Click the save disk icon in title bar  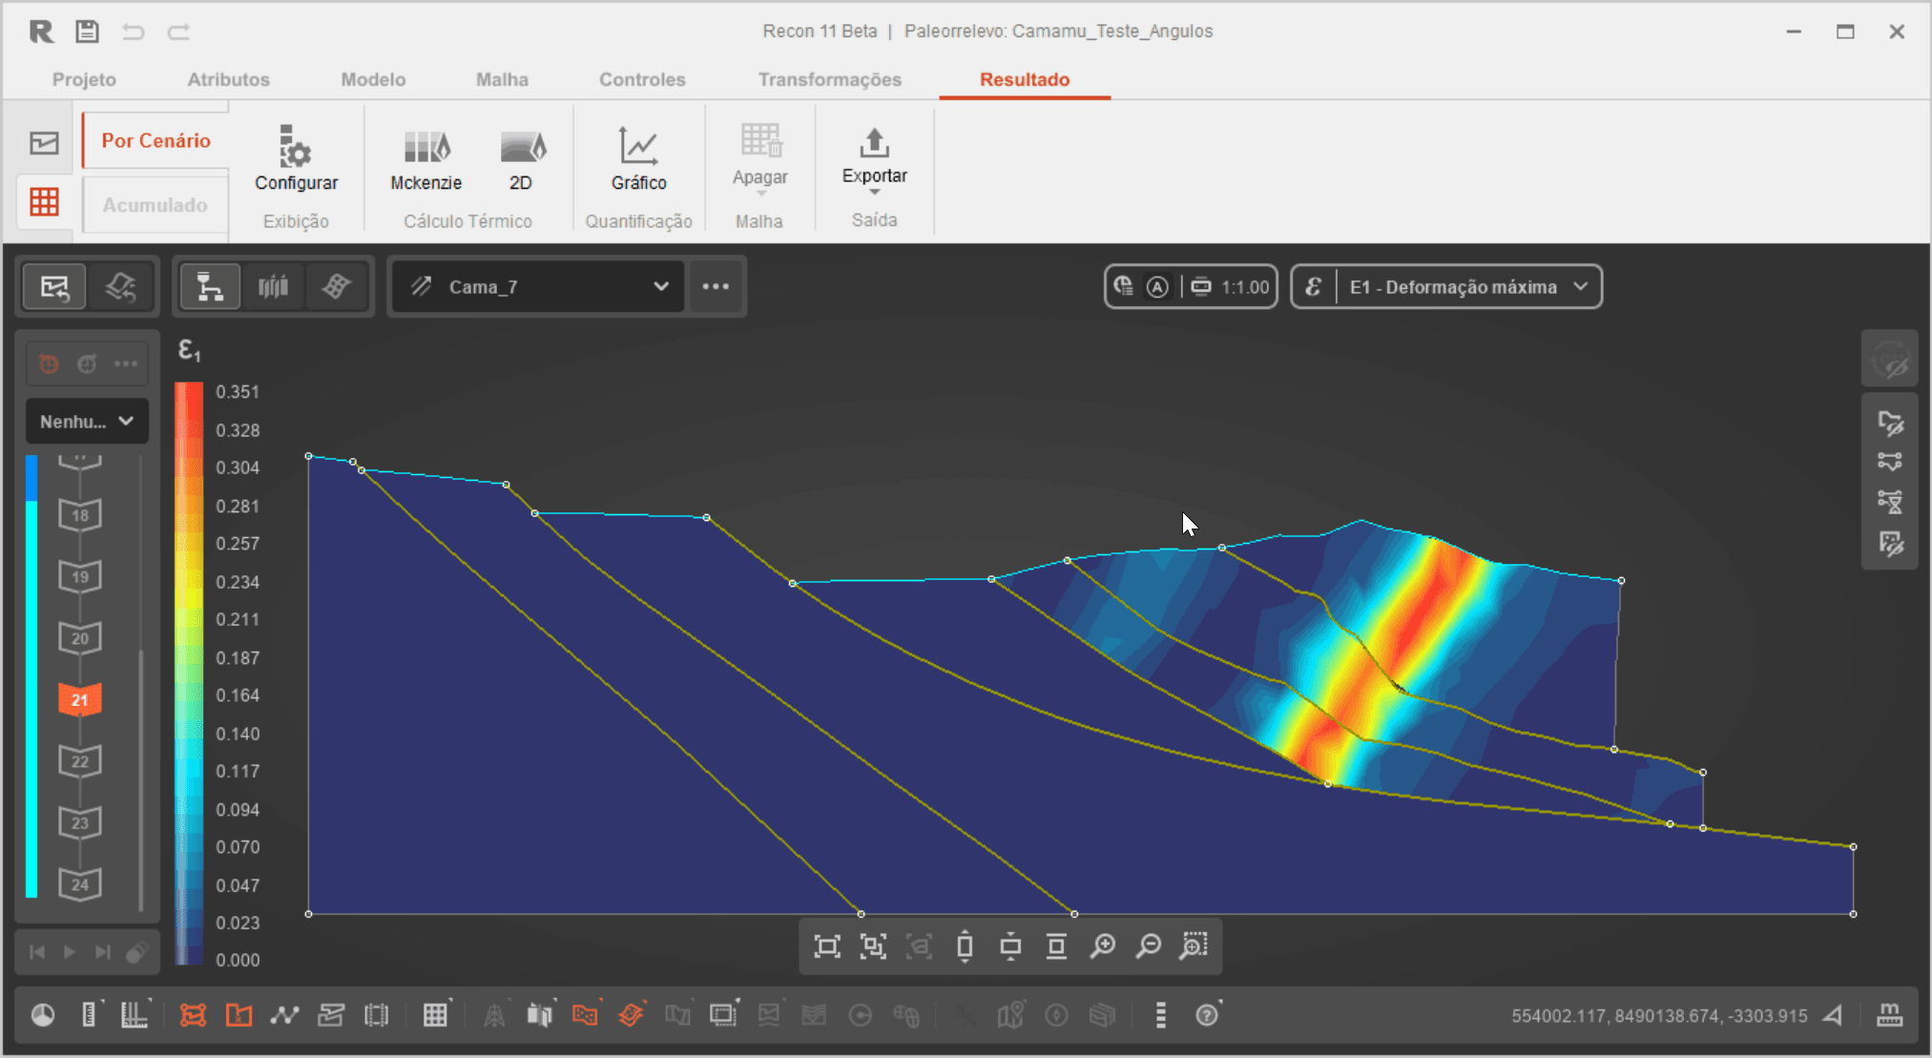[x=87, y=31]
